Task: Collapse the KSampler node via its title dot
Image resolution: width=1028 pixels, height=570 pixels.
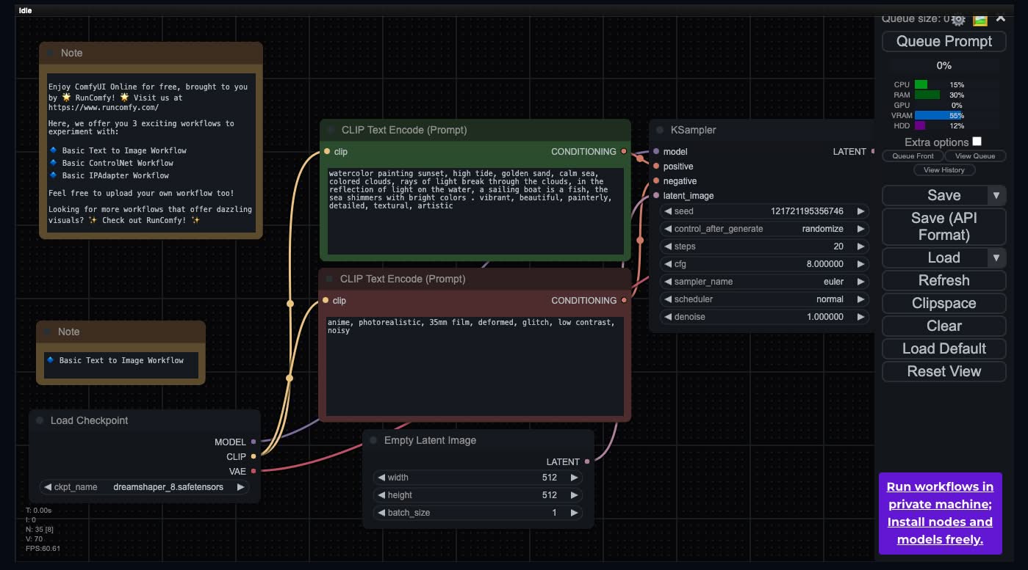Action: point(658,130)
